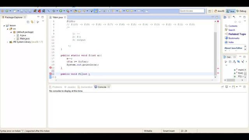
Task: Click the Outline horizontal scrollbar
Action: click(233, 80)
